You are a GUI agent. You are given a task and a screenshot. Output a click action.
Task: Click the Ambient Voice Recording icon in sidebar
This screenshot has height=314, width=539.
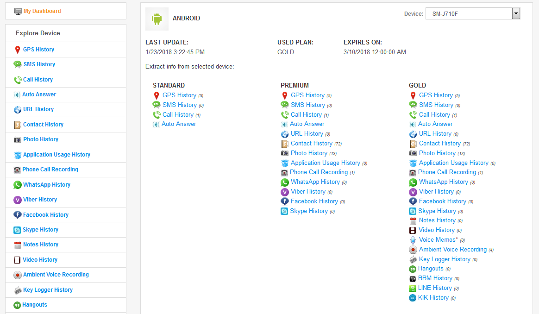click(x=18, y=275)
